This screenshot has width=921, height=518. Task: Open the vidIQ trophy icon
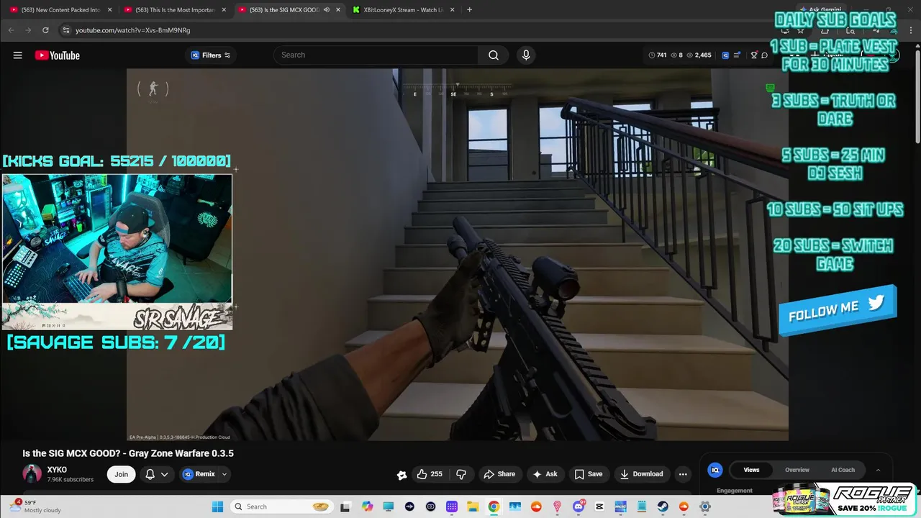(x=754, y=55)
